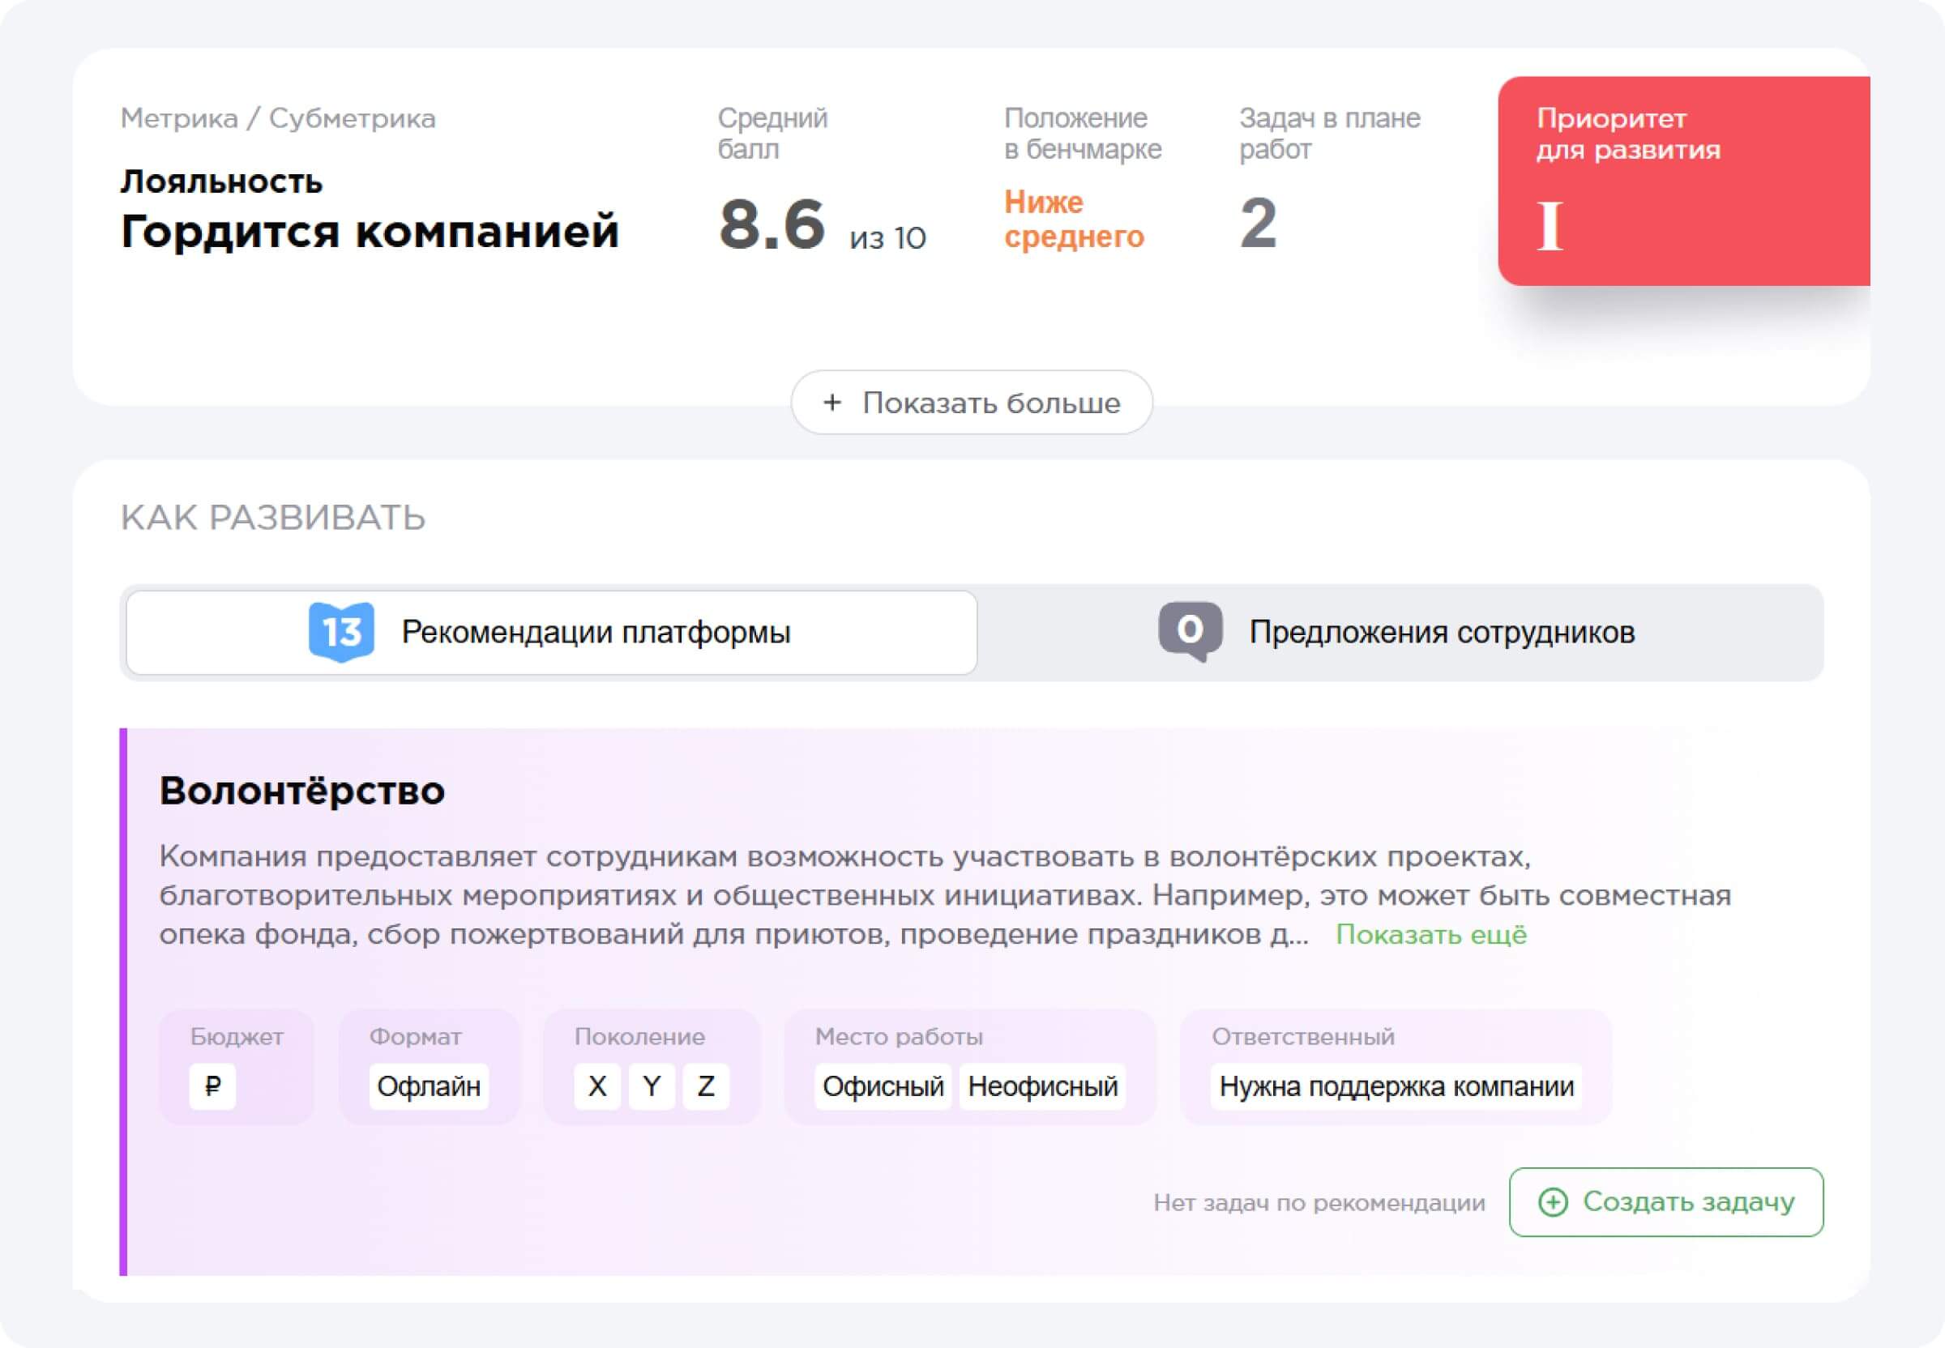Click the plus-circle icon in Создать задачу
Screen dimensions: 1945x1348
coord(1552,1202)
